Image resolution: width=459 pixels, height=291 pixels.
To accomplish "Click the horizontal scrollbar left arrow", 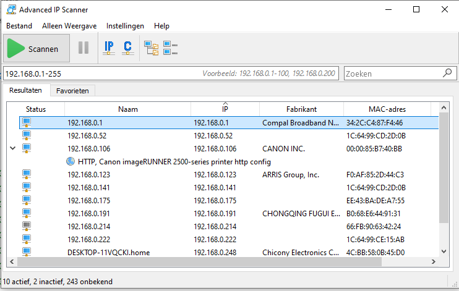I will [x=12, y=261].
